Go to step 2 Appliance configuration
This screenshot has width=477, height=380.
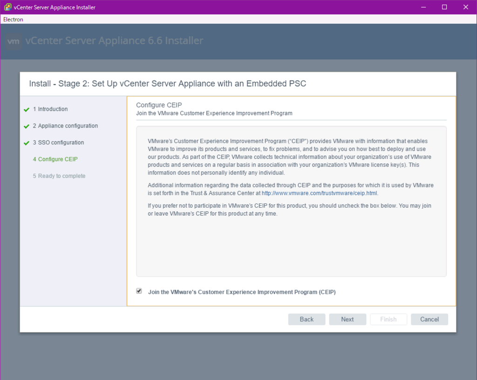tap(65, 126)
